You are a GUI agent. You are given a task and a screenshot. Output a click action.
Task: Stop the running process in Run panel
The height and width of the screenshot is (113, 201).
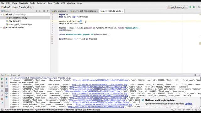tap(2, 83)
